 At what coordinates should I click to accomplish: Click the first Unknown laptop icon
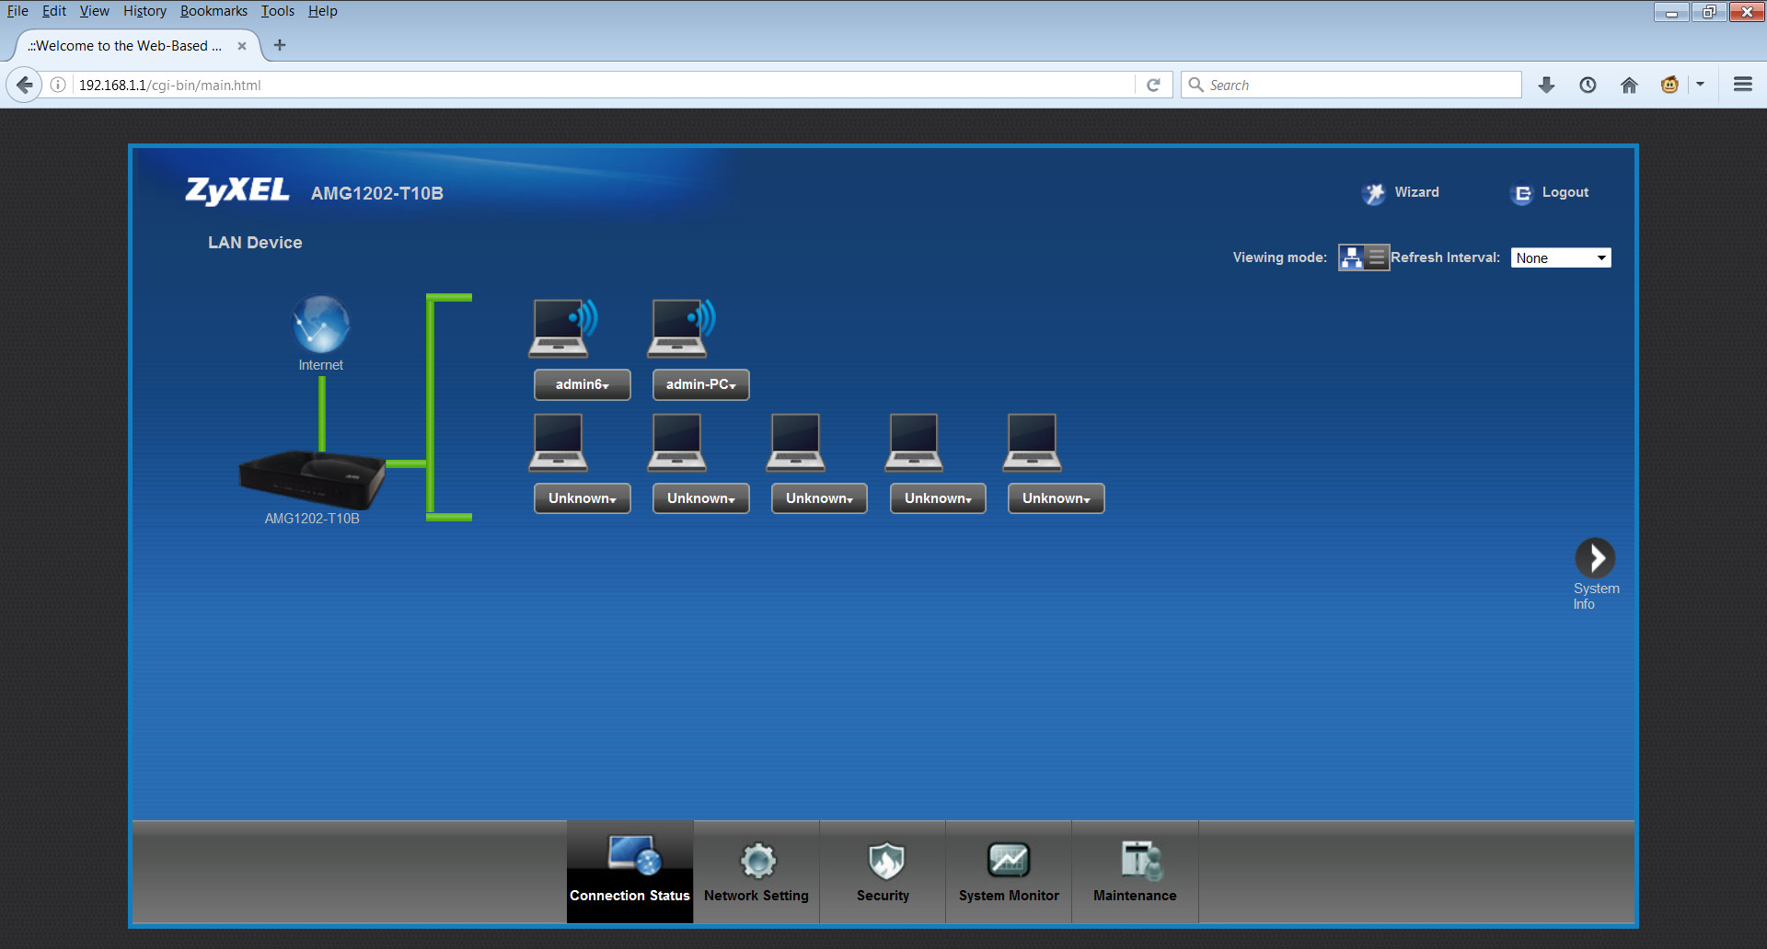pyautogui.click(x=559, y=442)
